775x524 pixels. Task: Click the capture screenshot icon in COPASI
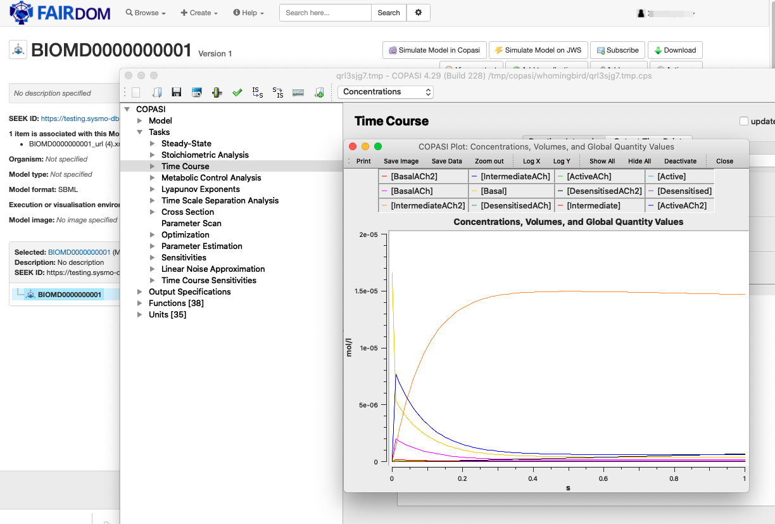coord(197,92)
